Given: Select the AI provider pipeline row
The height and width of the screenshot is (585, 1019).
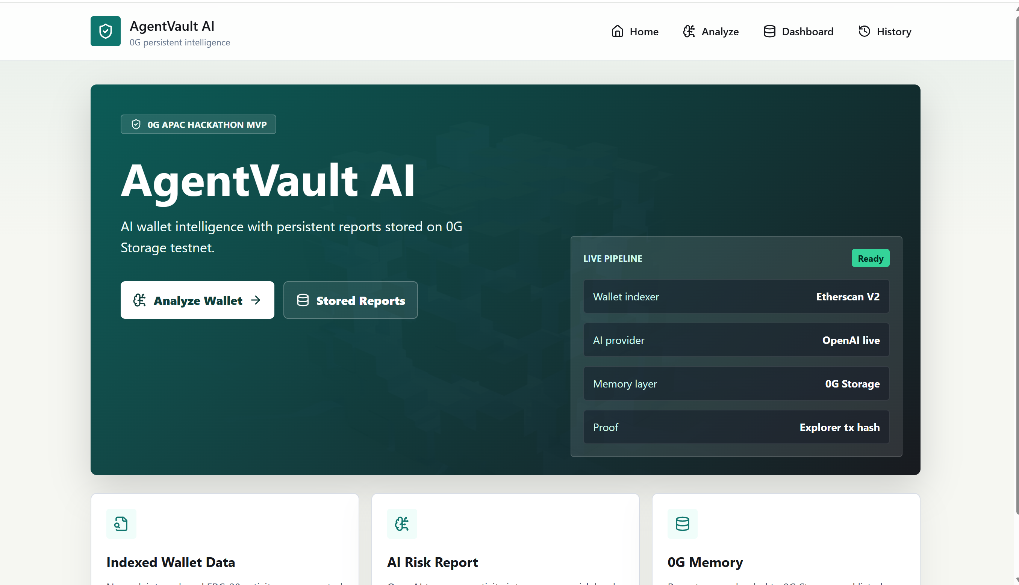Looking at the screenshot, I should [736, 340].
